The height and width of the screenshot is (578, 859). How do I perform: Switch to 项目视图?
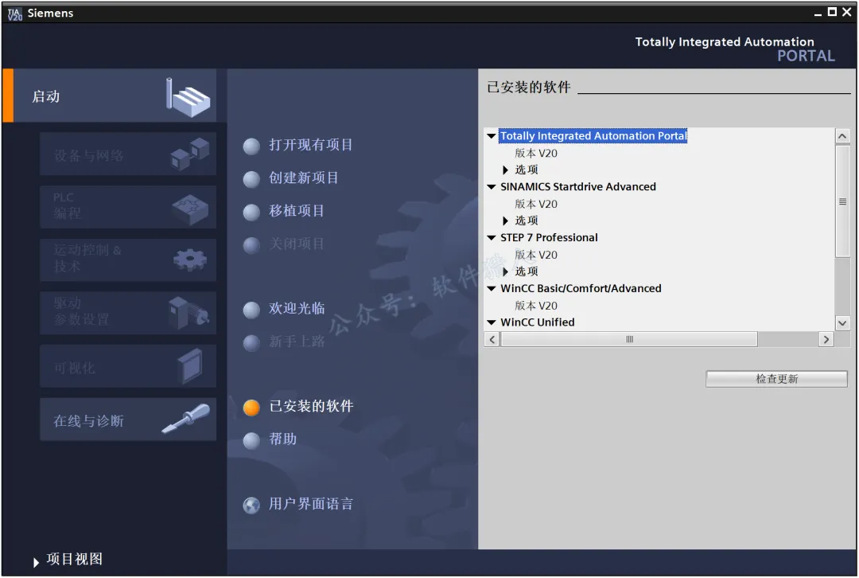[75, 560]
